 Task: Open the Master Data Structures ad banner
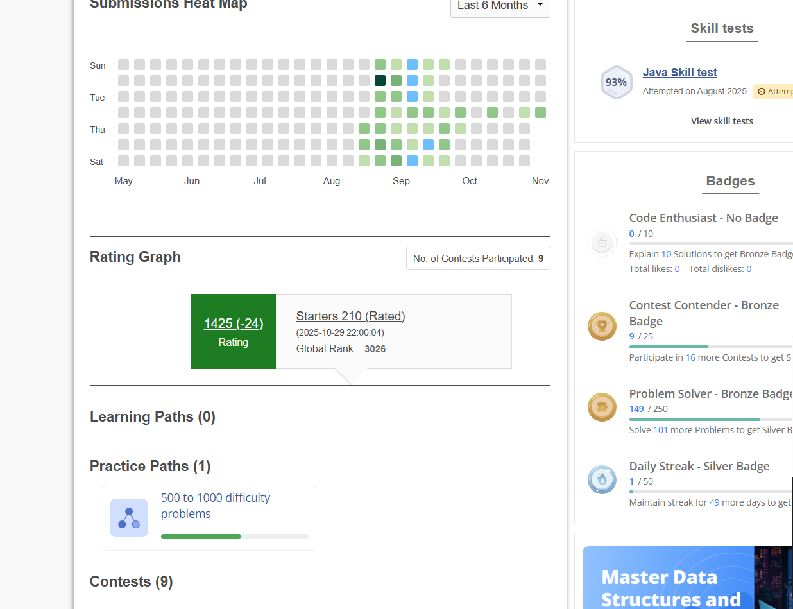click(x=688, y=578)
